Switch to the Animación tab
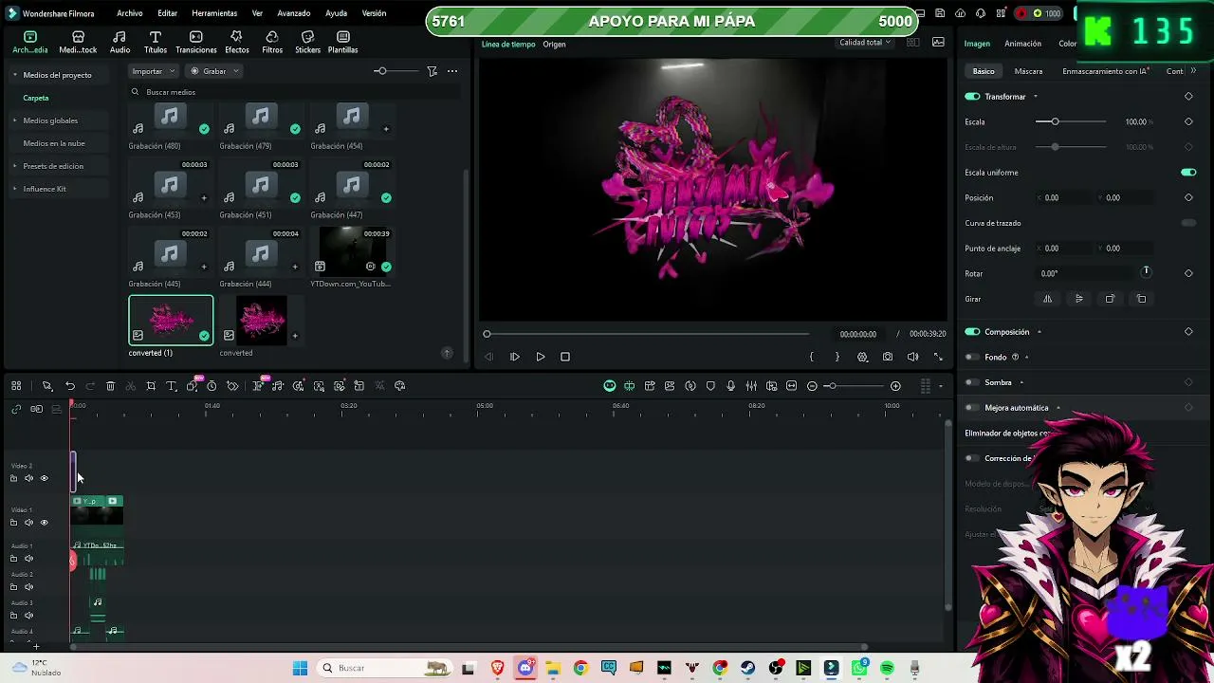1214x683 pixels. point(1022,44)
